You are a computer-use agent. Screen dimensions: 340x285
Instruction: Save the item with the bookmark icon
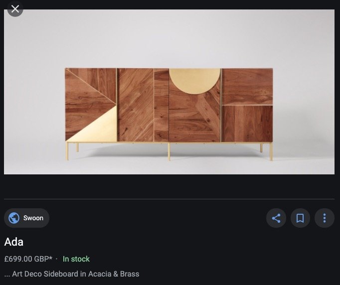[x=300, y=218]
